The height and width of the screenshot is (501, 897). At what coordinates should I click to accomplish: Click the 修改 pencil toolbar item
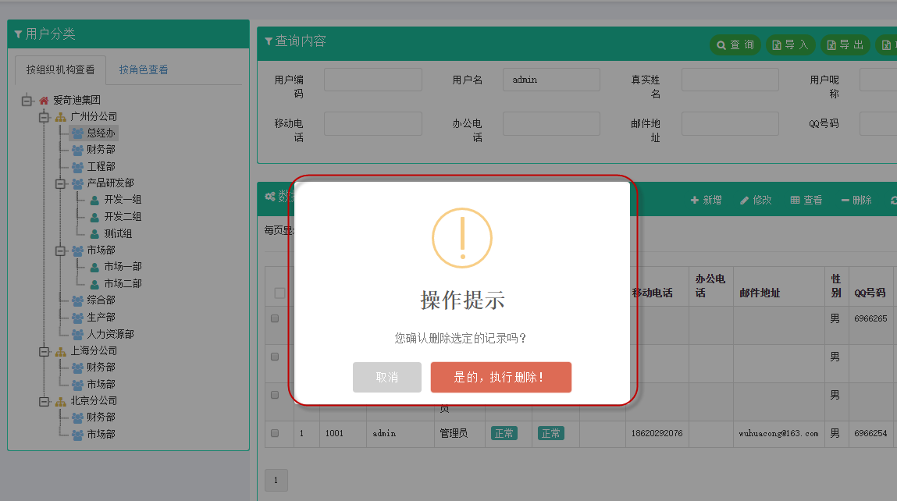coord(756,200)
